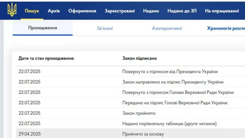Select 'Повернуто з підписом Голови Верховної Ради'

coord(178,92)
